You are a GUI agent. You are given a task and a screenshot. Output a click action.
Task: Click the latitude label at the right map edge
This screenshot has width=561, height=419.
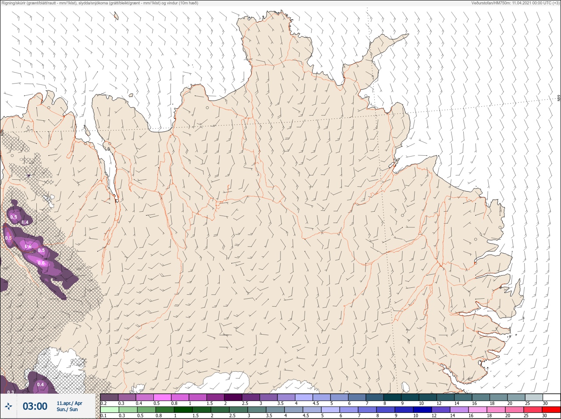coord(559,98)
